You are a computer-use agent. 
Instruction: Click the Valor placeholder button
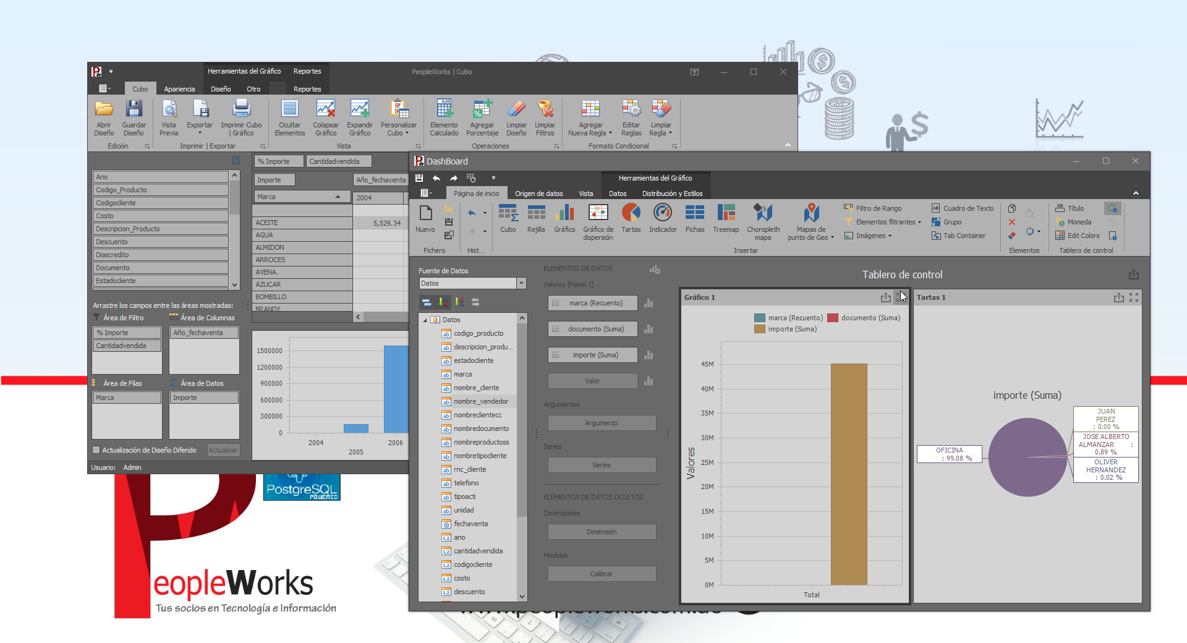pyautogui.click(x=592, y=381)
